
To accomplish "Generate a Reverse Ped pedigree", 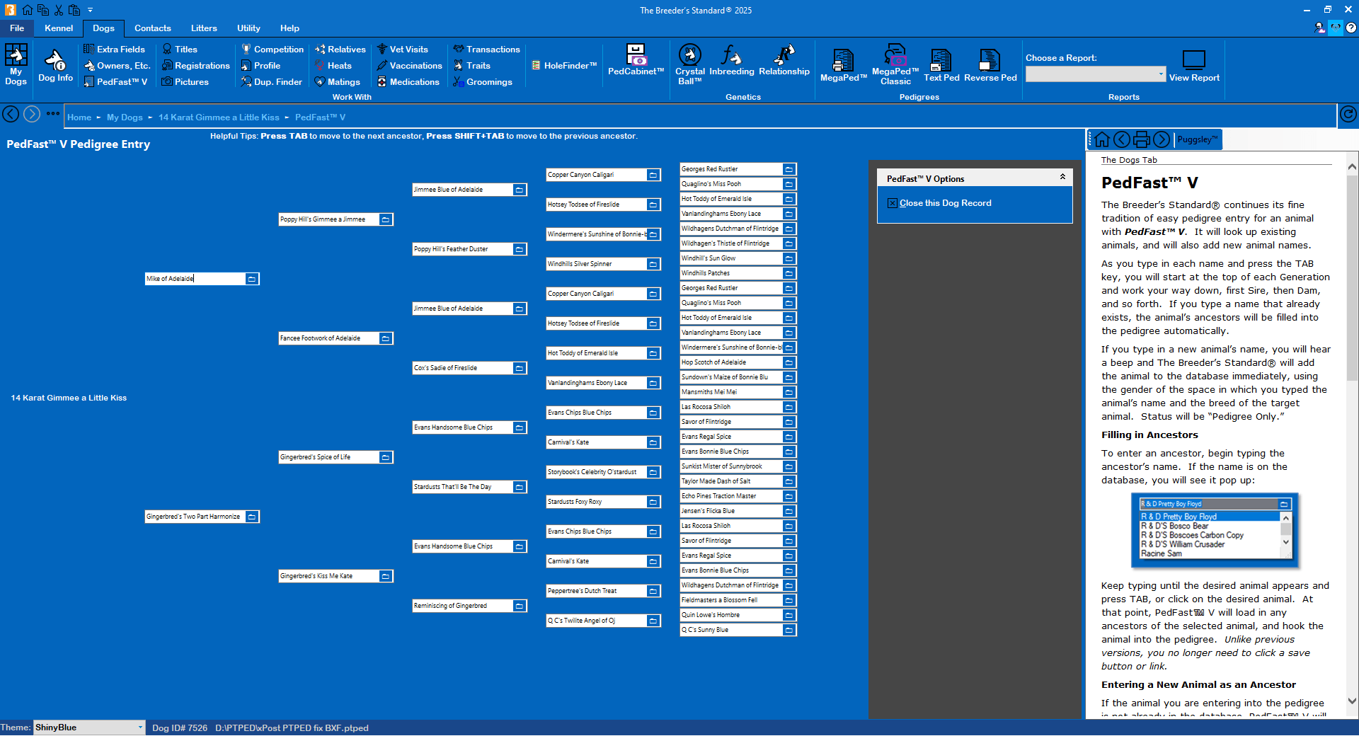I will (990, 65).
